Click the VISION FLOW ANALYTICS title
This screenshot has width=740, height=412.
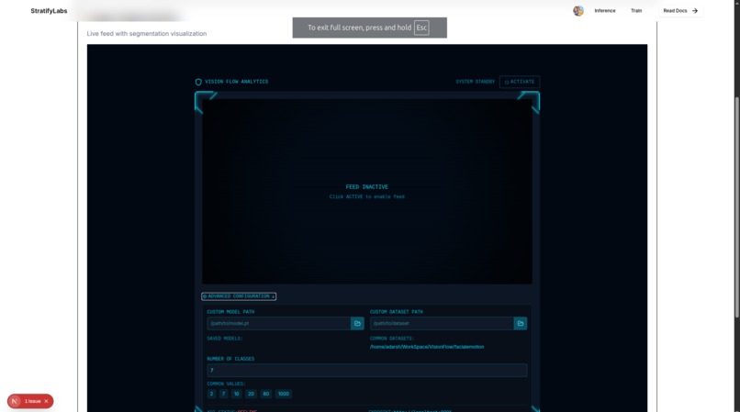[237, 82]
